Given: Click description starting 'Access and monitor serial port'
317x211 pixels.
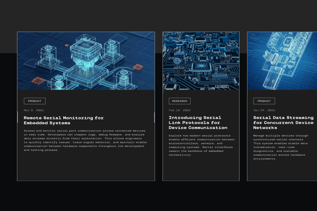Looking at the screenshot, I should point(85,140).
